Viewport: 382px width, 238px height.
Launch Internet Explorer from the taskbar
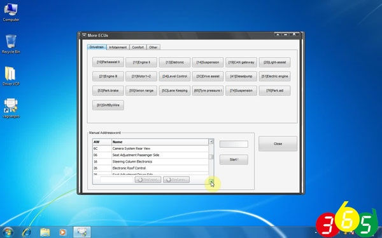pos(26,232)
